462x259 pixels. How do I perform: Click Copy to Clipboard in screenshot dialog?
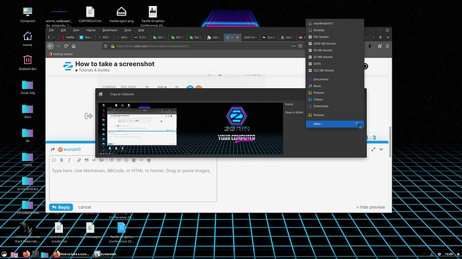122,94
